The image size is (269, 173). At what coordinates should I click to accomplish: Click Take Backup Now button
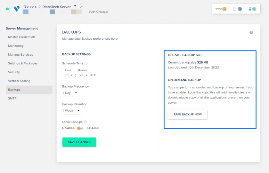pos(188,114)
